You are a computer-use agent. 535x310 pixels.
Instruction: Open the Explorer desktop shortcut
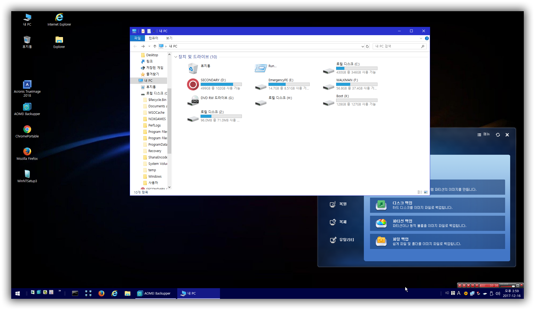(59, 42)
